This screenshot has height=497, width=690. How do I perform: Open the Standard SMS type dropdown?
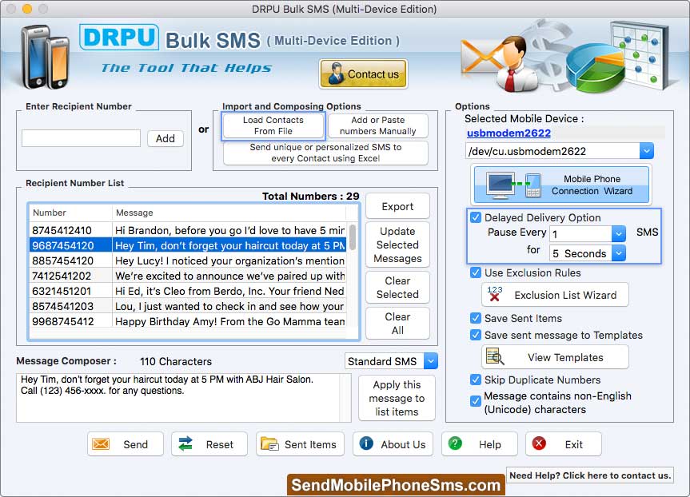[x=431, y=361]
